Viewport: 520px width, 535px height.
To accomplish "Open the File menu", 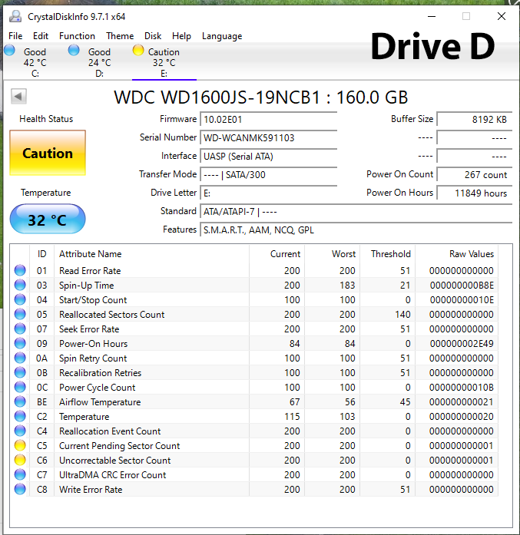I will [15, 36].
